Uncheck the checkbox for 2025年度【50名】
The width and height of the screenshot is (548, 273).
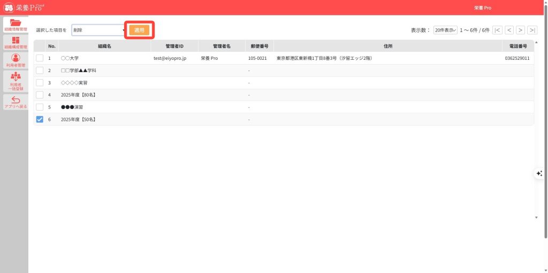pyautogui.click(x=40, y=120)
